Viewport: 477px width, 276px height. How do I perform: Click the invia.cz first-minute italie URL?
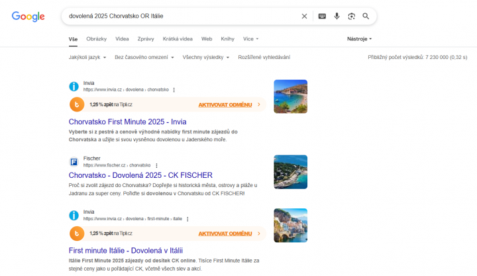[132, 219]
